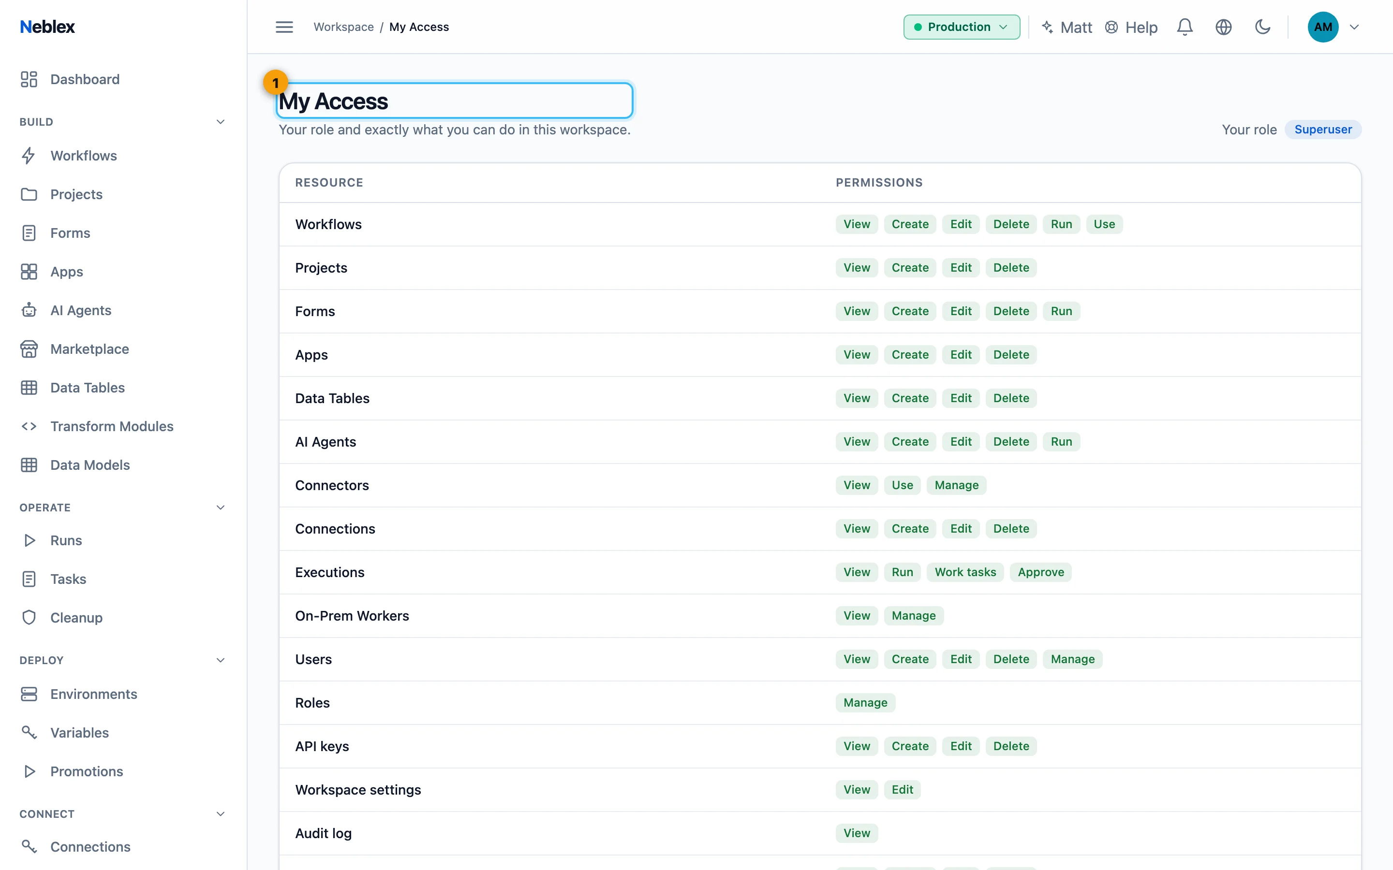Screen dimensions: 1393x870
Task: Click the Connections key icon in sidebar
Action: [x=29, y=846]
